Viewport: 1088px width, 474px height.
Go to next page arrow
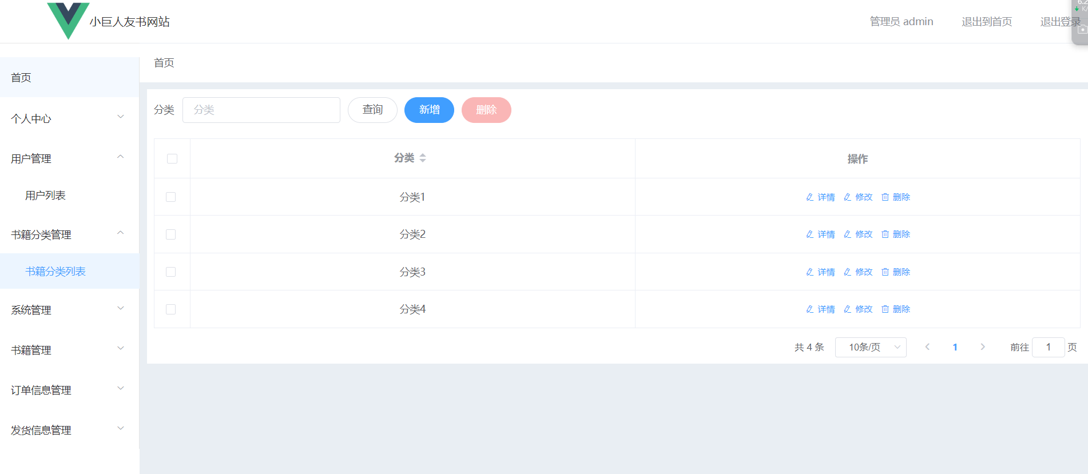[983, 346]
